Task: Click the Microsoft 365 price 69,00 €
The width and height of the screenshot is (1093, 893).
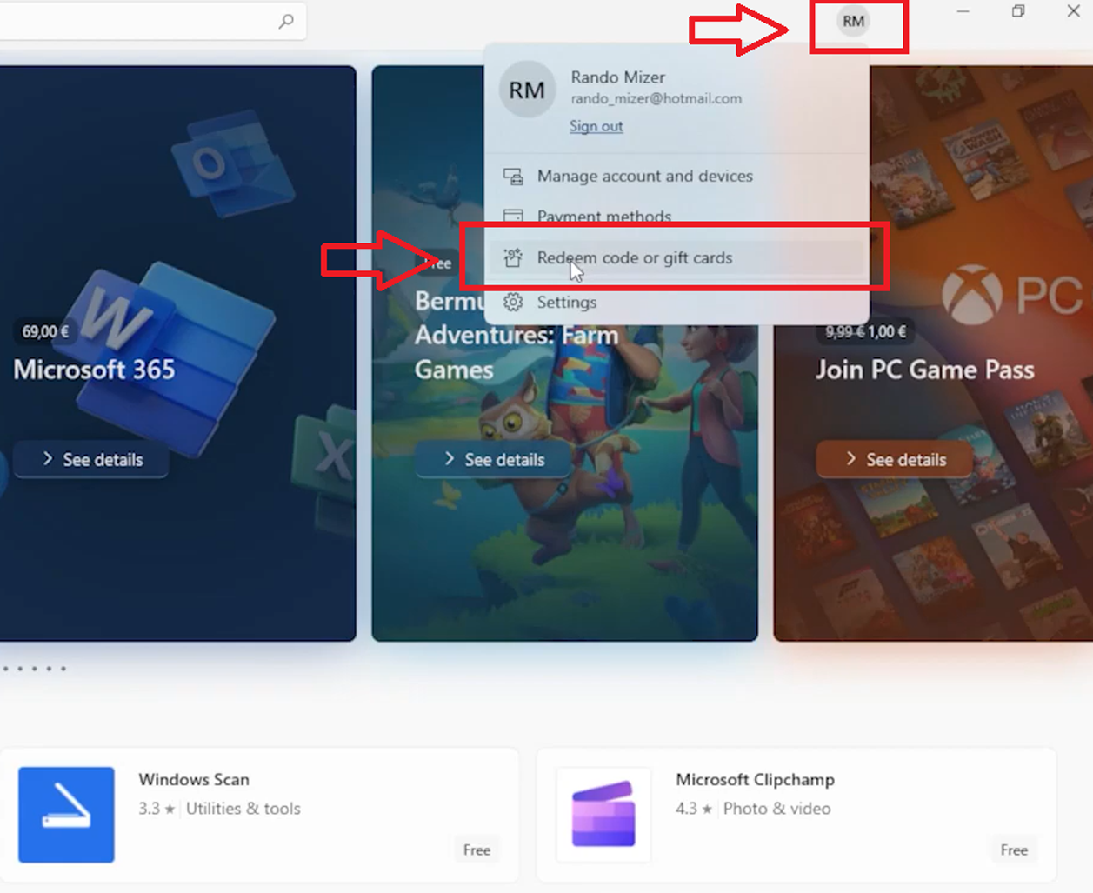Action: pyautogui.click(x=45, y=331)
